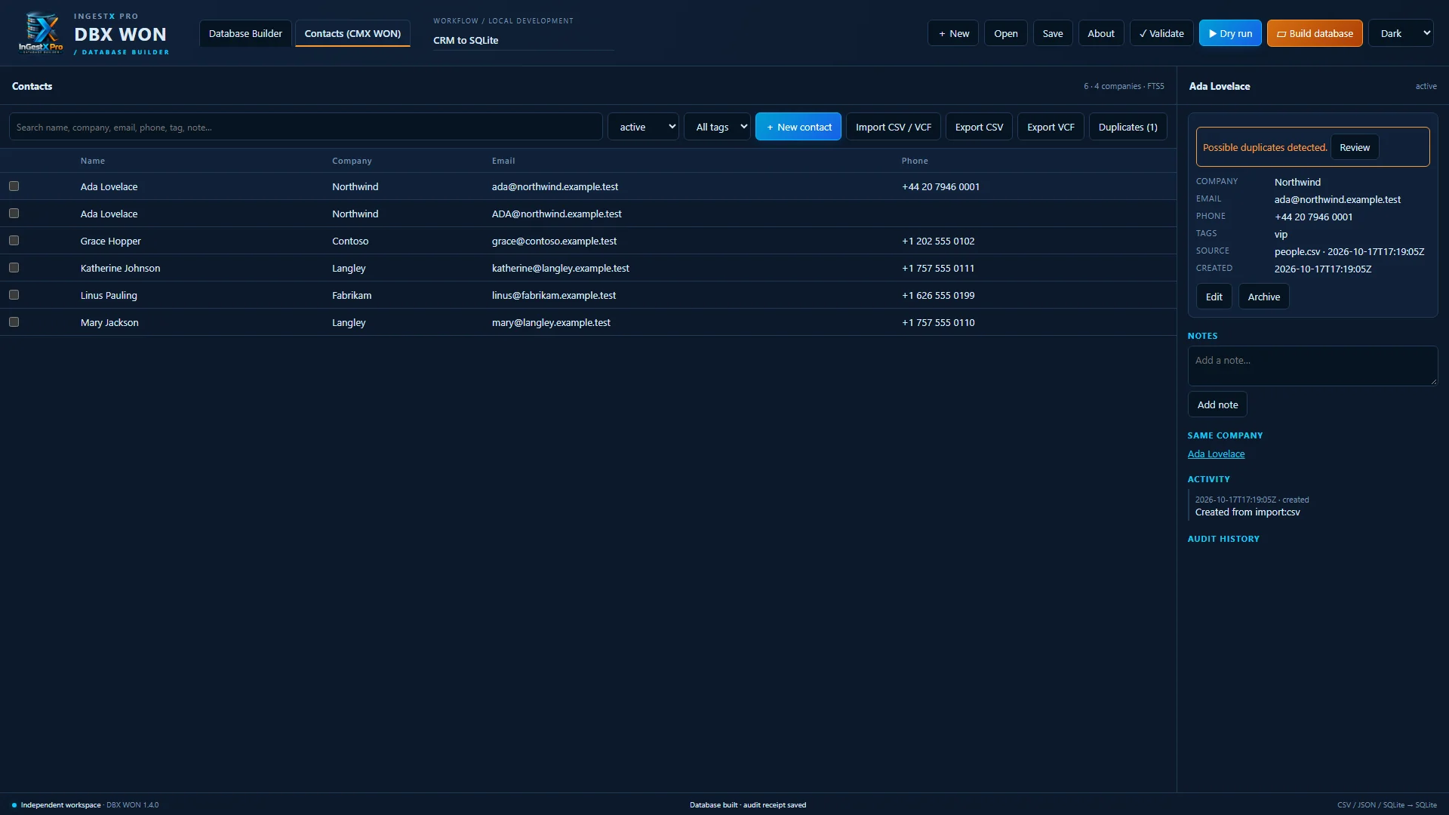
Task: Edit the Ada Lovelace contact
Action: (x=1214, y=297)
